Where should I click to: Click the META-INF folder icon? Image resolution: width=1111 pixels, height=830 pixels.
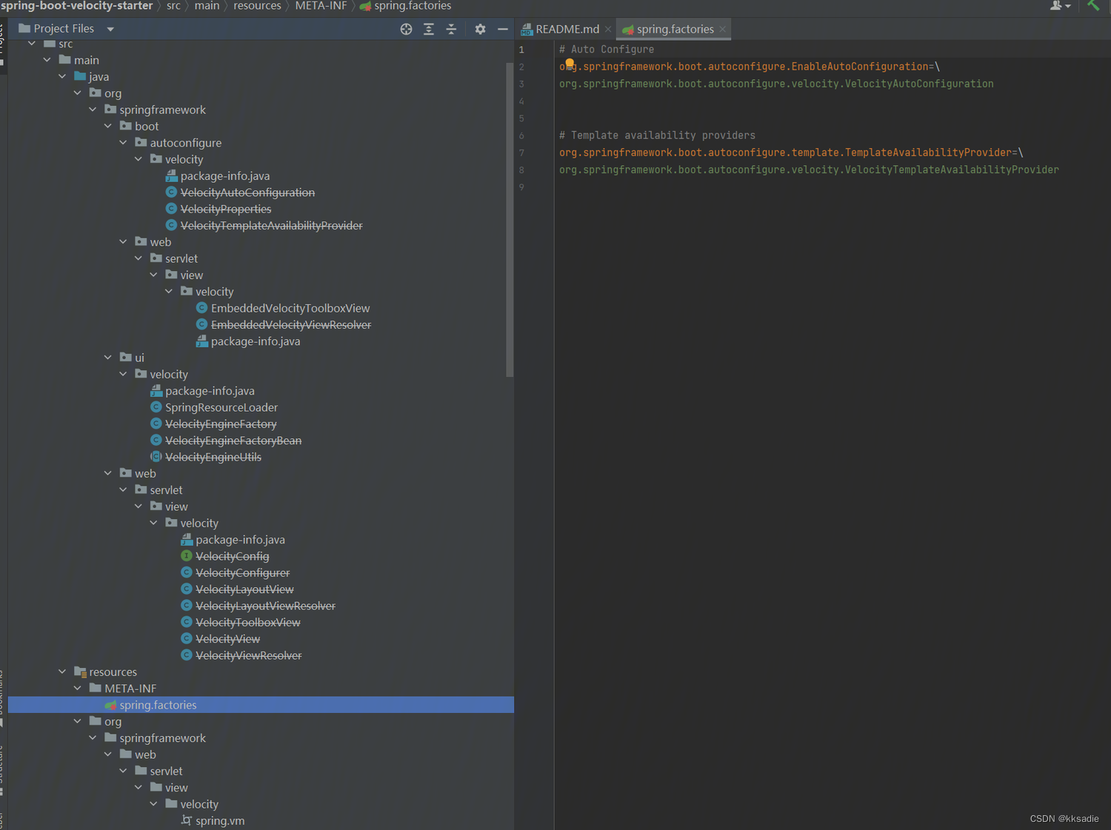[x=95, y=688]
